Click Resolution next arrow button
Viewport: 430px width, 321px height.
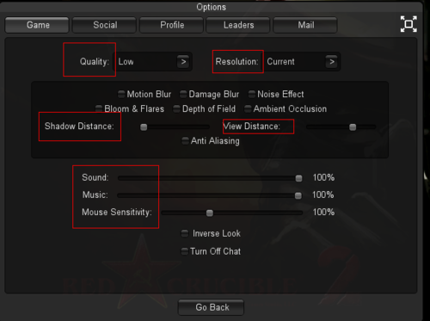pos(332,62)
